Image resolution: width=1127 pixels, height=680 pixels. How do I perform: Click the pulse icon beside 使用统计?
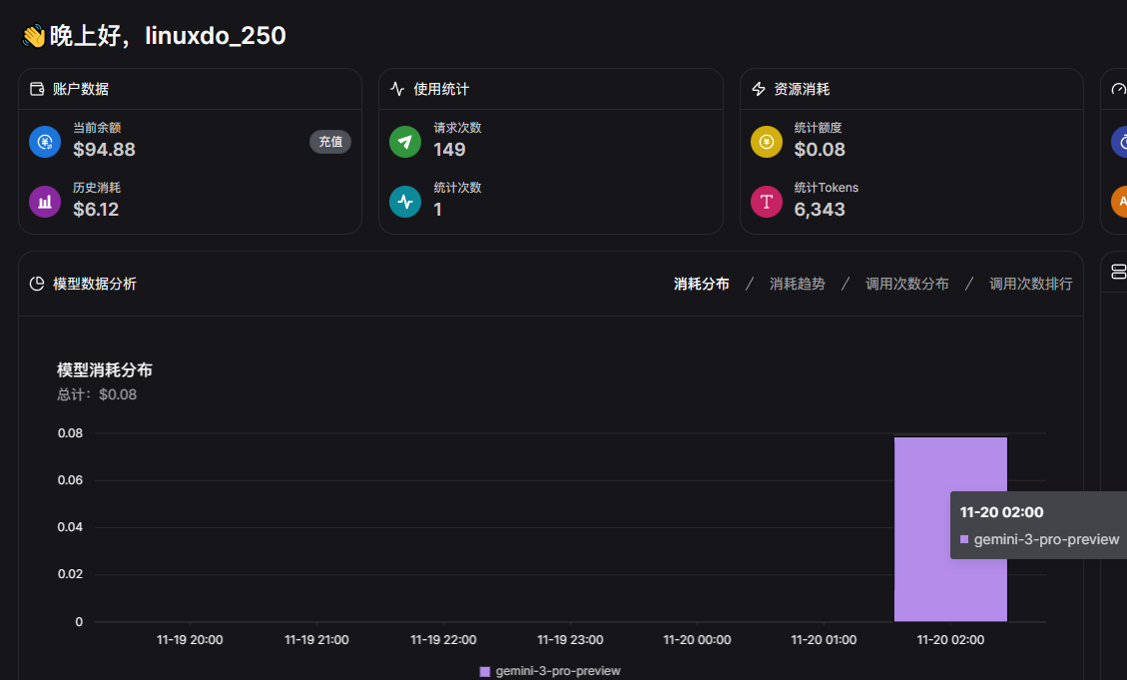397,89
